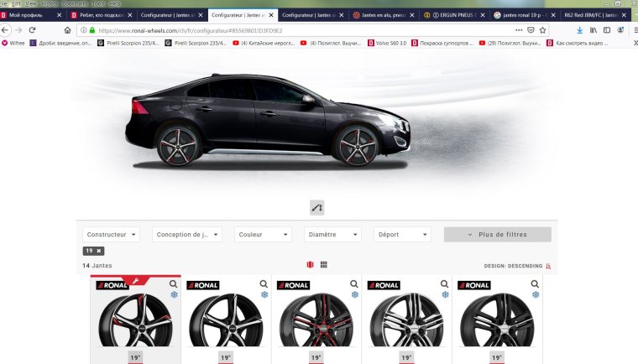Expand the Couleur filter dropdown
This screenshot has width=638, height=364.
264,235
